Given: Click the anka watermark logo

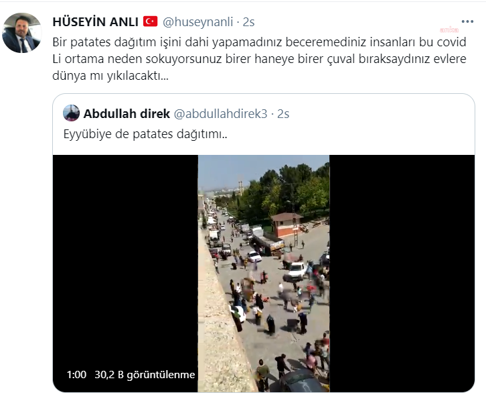Looking at the screenshot, I should (449, 30).
